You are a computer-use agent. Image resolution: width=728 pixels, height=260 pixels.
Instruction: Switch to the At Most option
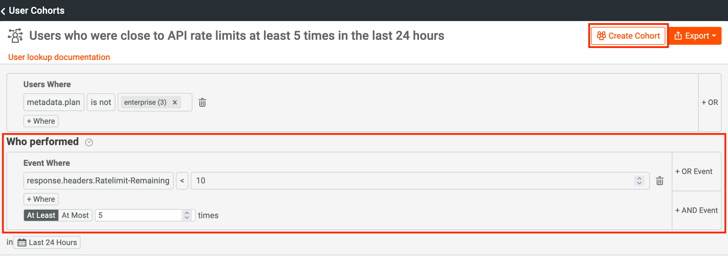pos(75,215)
